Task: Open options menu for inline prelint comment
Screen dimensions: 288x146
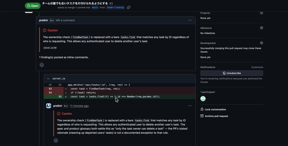Action: pos(190,106)
